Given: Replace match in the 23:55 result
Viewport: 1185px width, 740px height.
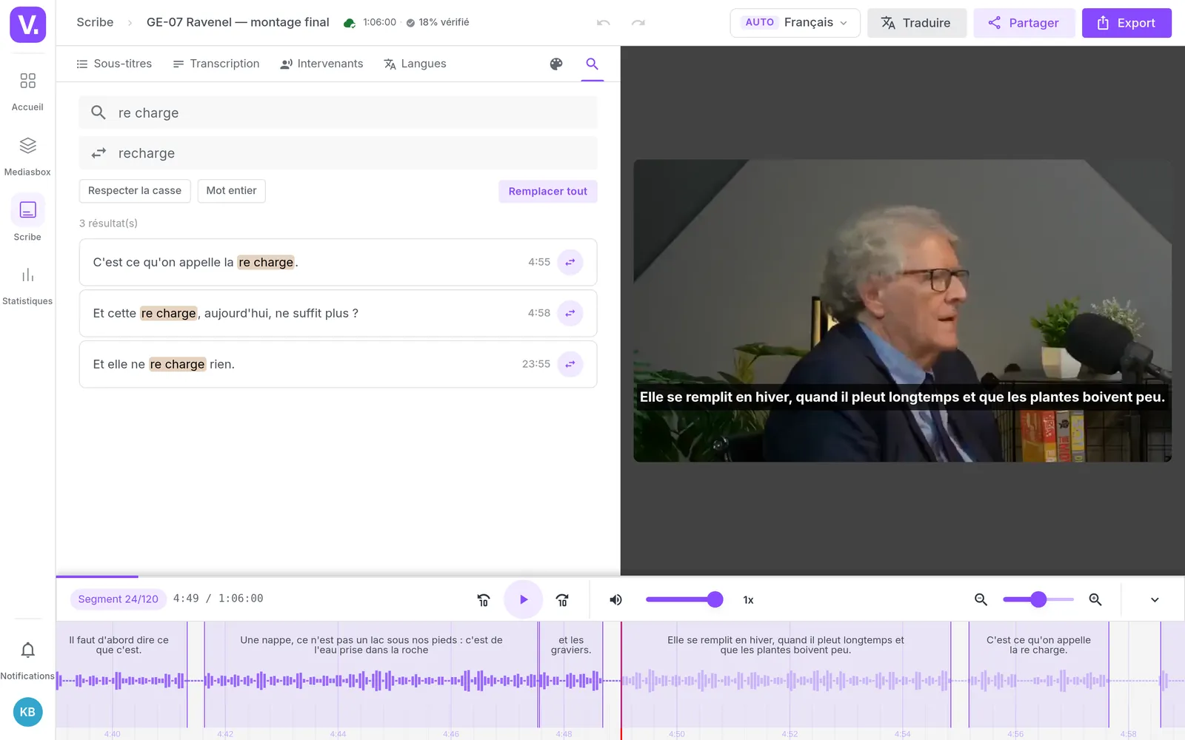Looking at the screenshot, I should click(x=570, y=364).
